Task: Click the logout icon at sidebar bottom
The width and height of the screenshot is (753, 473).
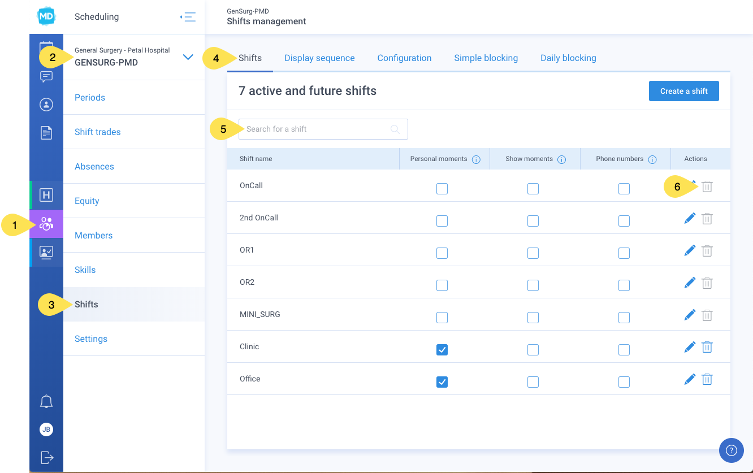Action: (46, 457)
